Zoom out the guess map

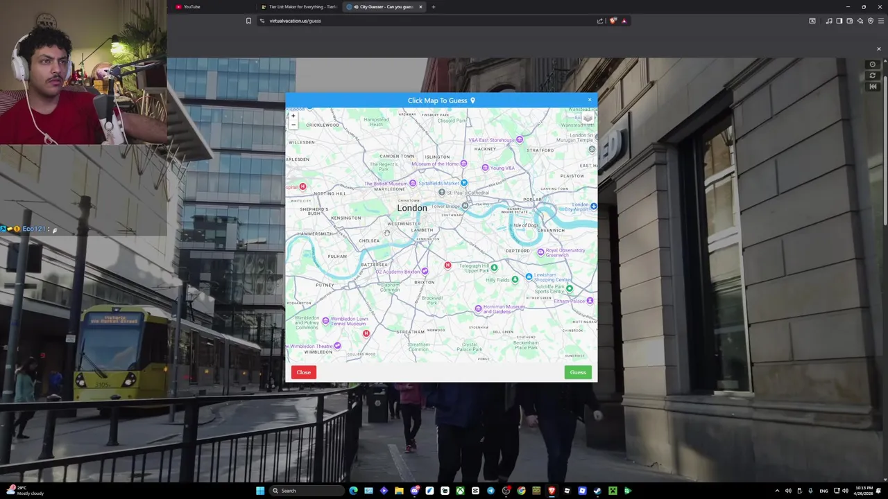pyautogui.click(x=293, y=125)
